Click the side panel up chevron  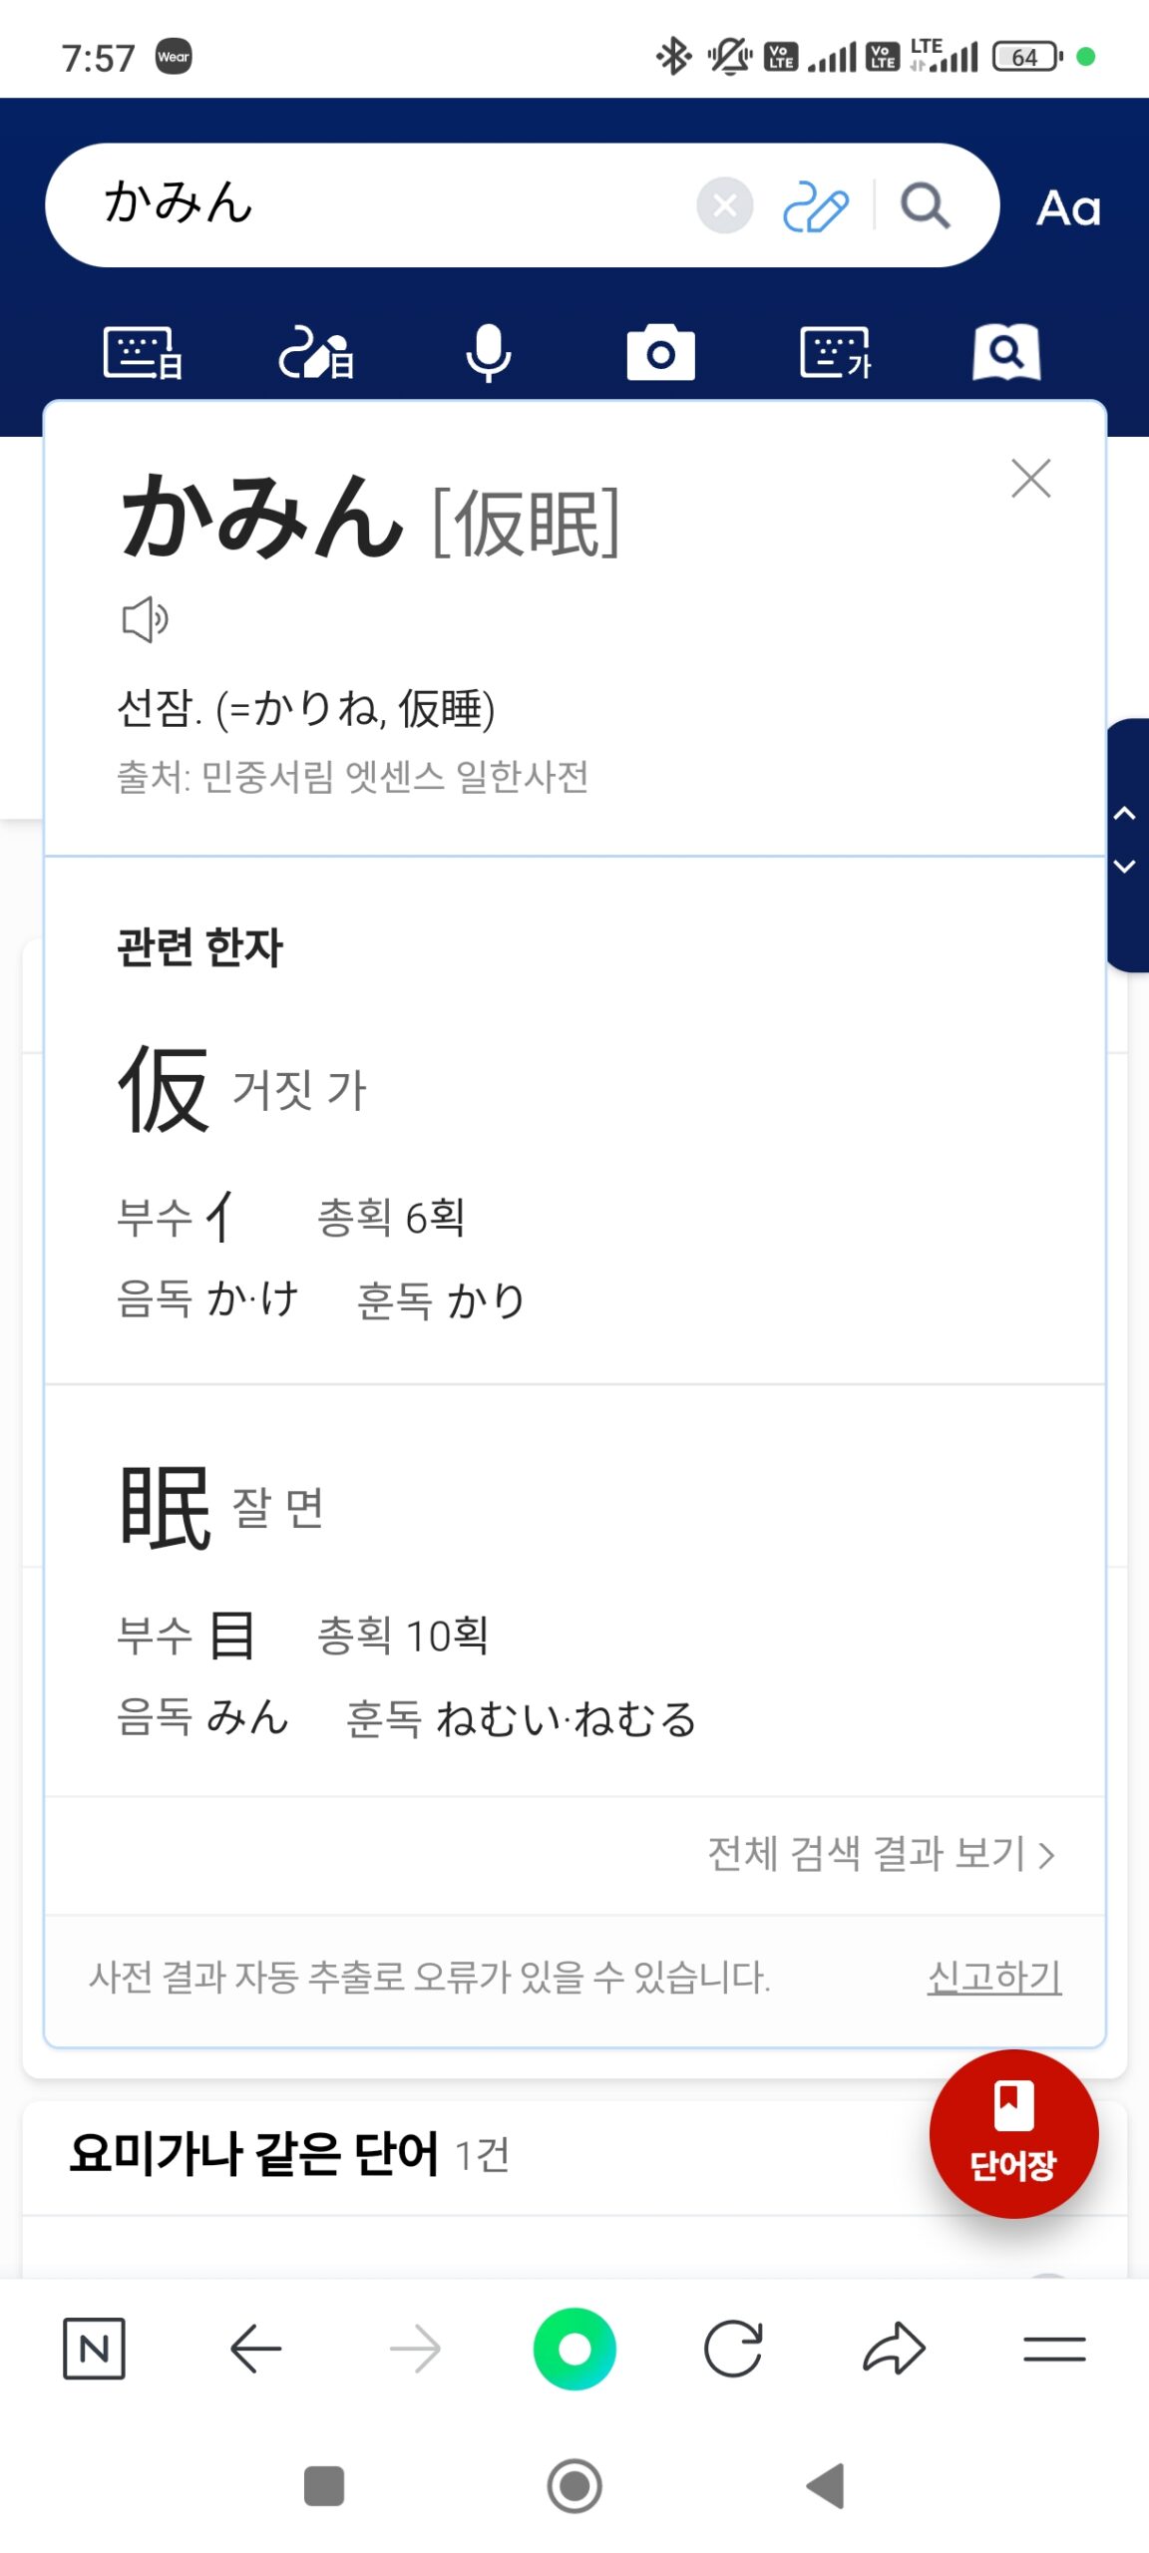[x=1125, y=814]
